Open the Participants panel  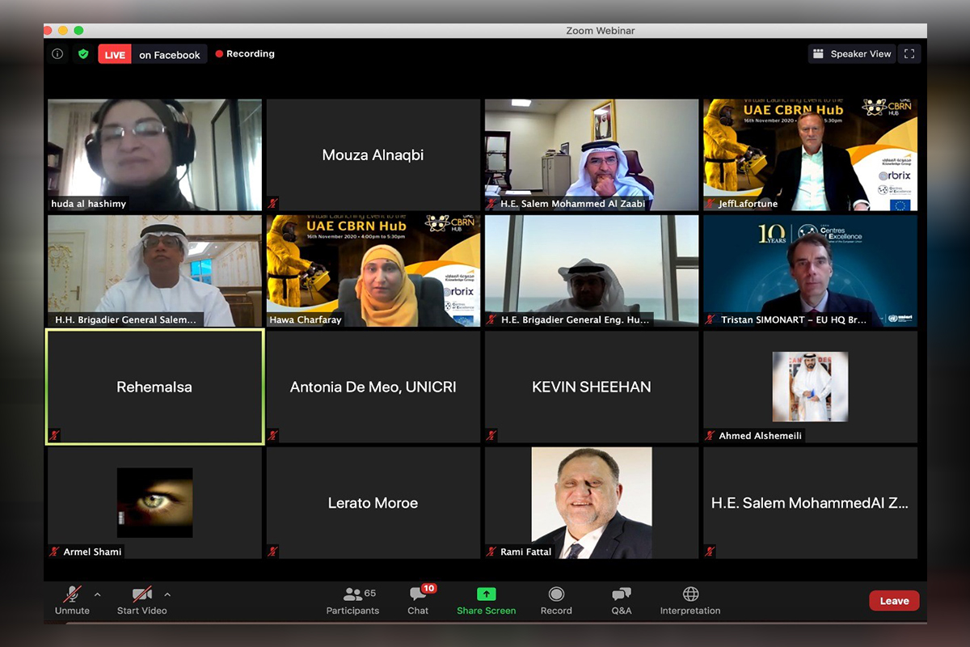click(352, 601)
